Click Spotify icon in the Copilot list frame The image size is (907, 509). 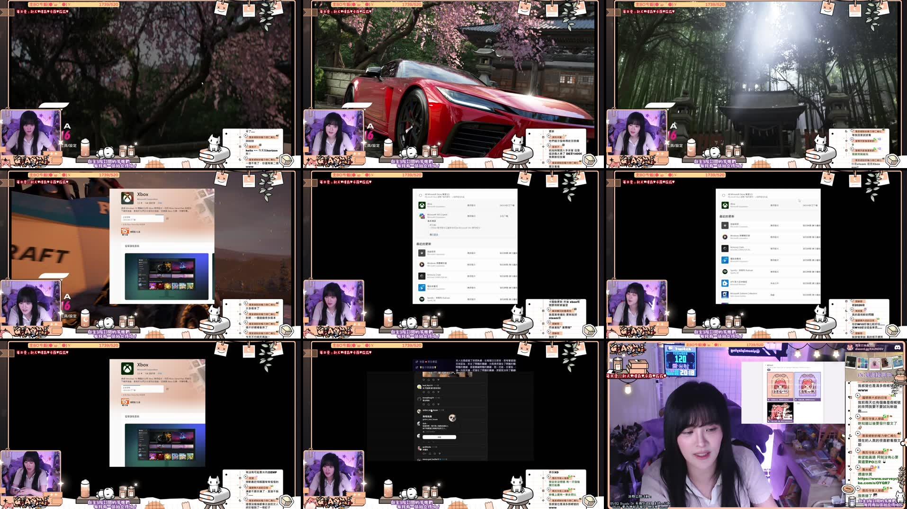point(422,299)
